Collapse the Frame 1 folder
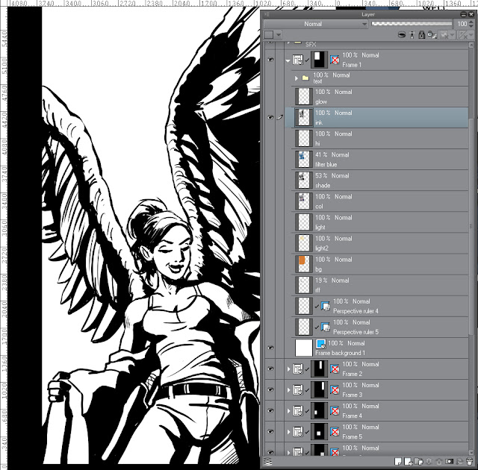This screenshot has height=470, width=478. [288, 61]
